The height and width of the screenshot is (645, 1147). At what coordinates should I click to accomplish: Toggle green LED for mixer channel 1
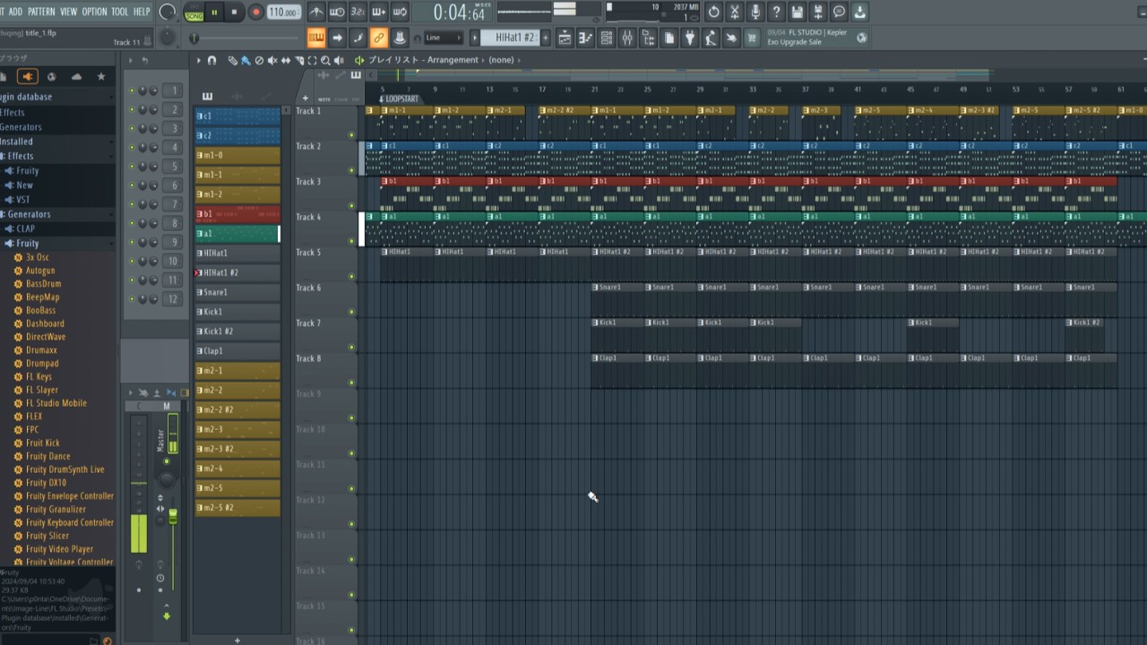click(132, 90)
